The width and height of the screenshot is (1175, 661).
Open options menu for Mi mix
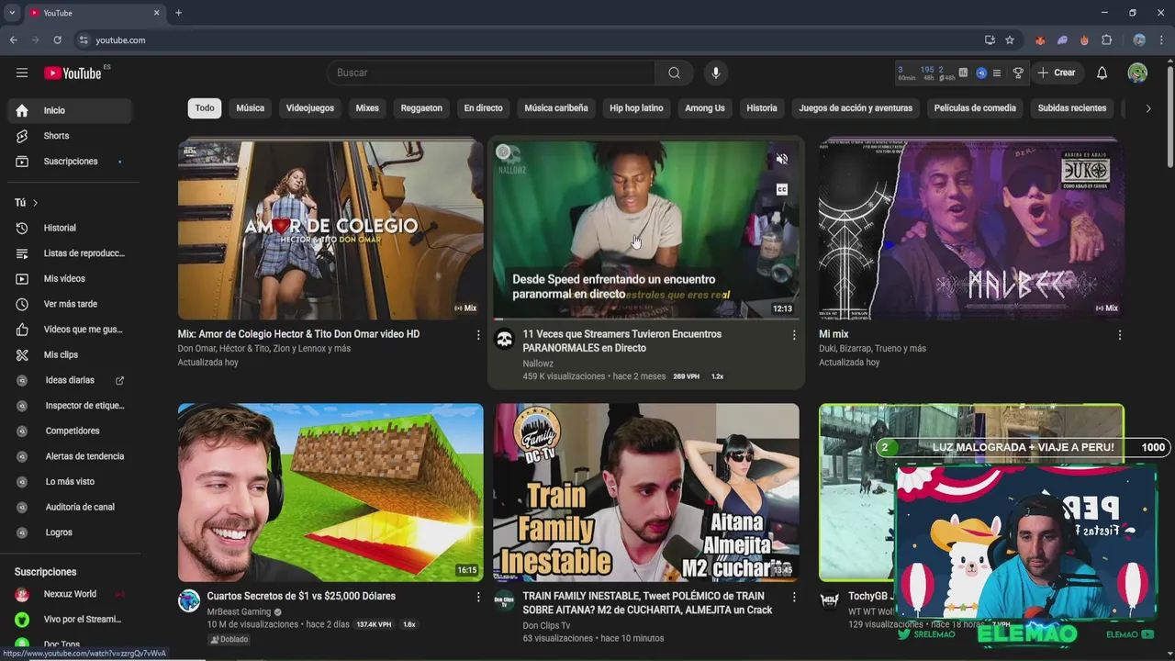(x=1119, y=335)
